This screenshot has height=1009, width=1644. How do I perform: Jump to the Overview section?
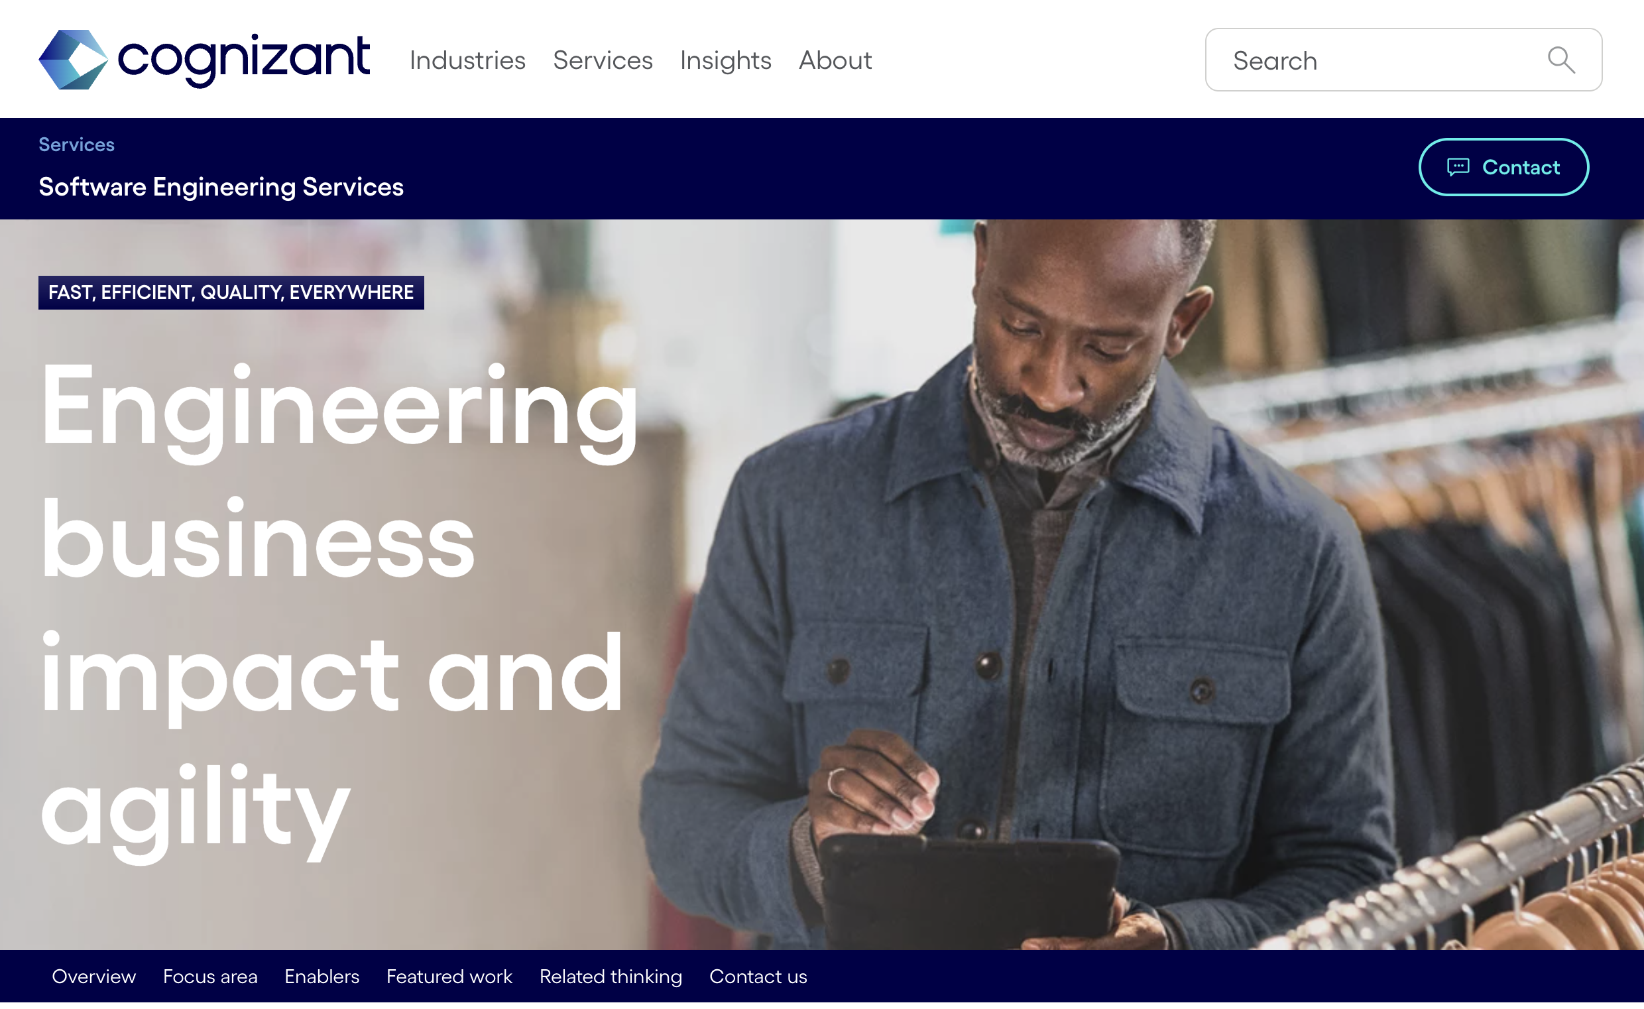94,977
